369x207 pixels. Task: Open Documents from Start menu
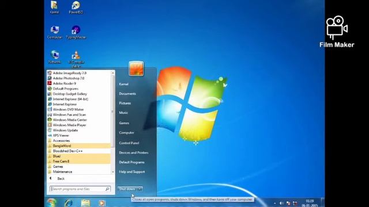point(127,94)
